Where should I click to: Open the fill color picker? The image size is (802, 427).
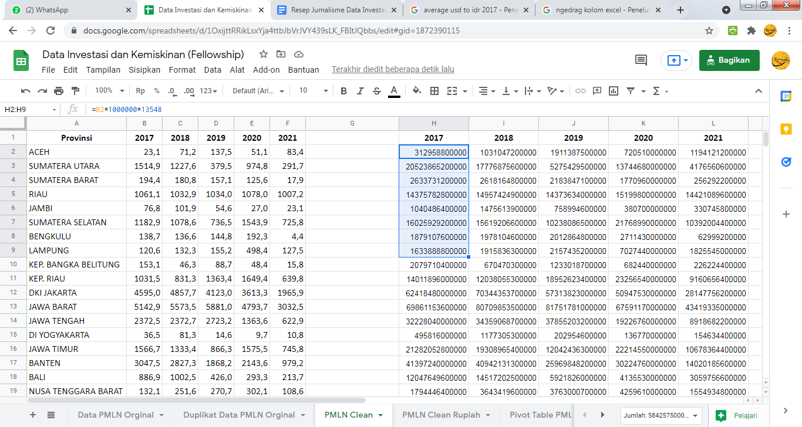click(417, 91)
